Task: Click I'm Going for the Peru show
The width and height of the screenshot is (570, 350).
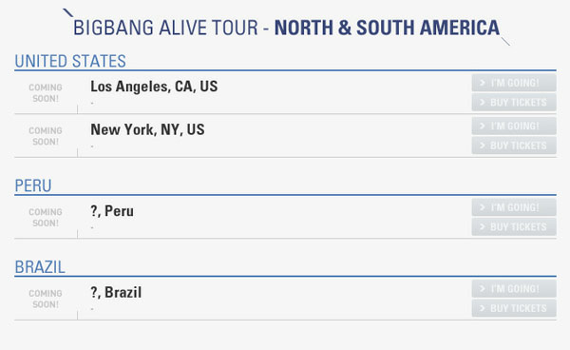Action: 514,207
